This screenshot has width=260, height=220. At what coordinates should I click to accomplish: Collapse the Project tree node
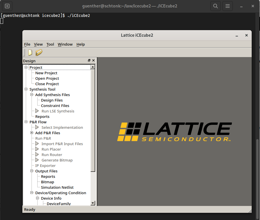tap(26, 67)
